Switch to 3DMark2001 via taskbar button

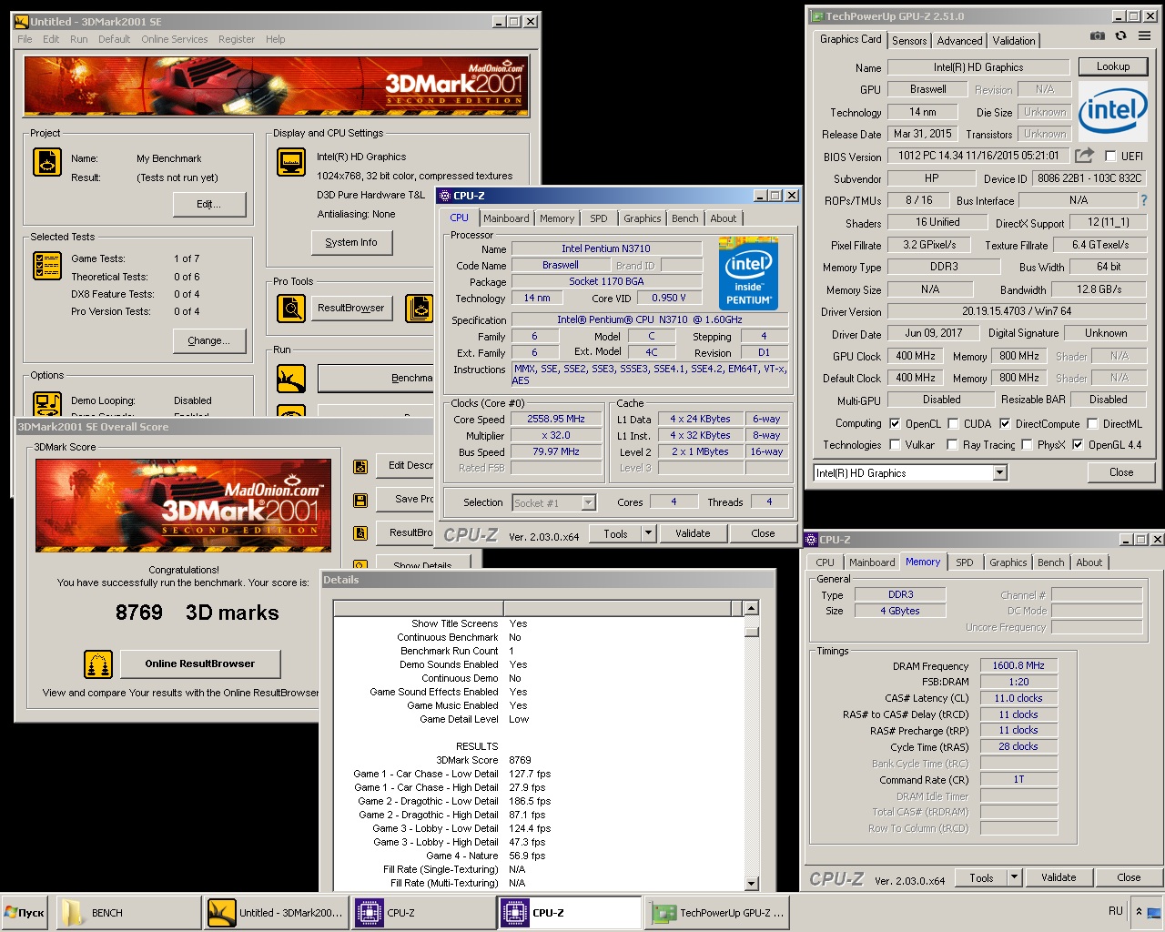[x=276, y=913]
